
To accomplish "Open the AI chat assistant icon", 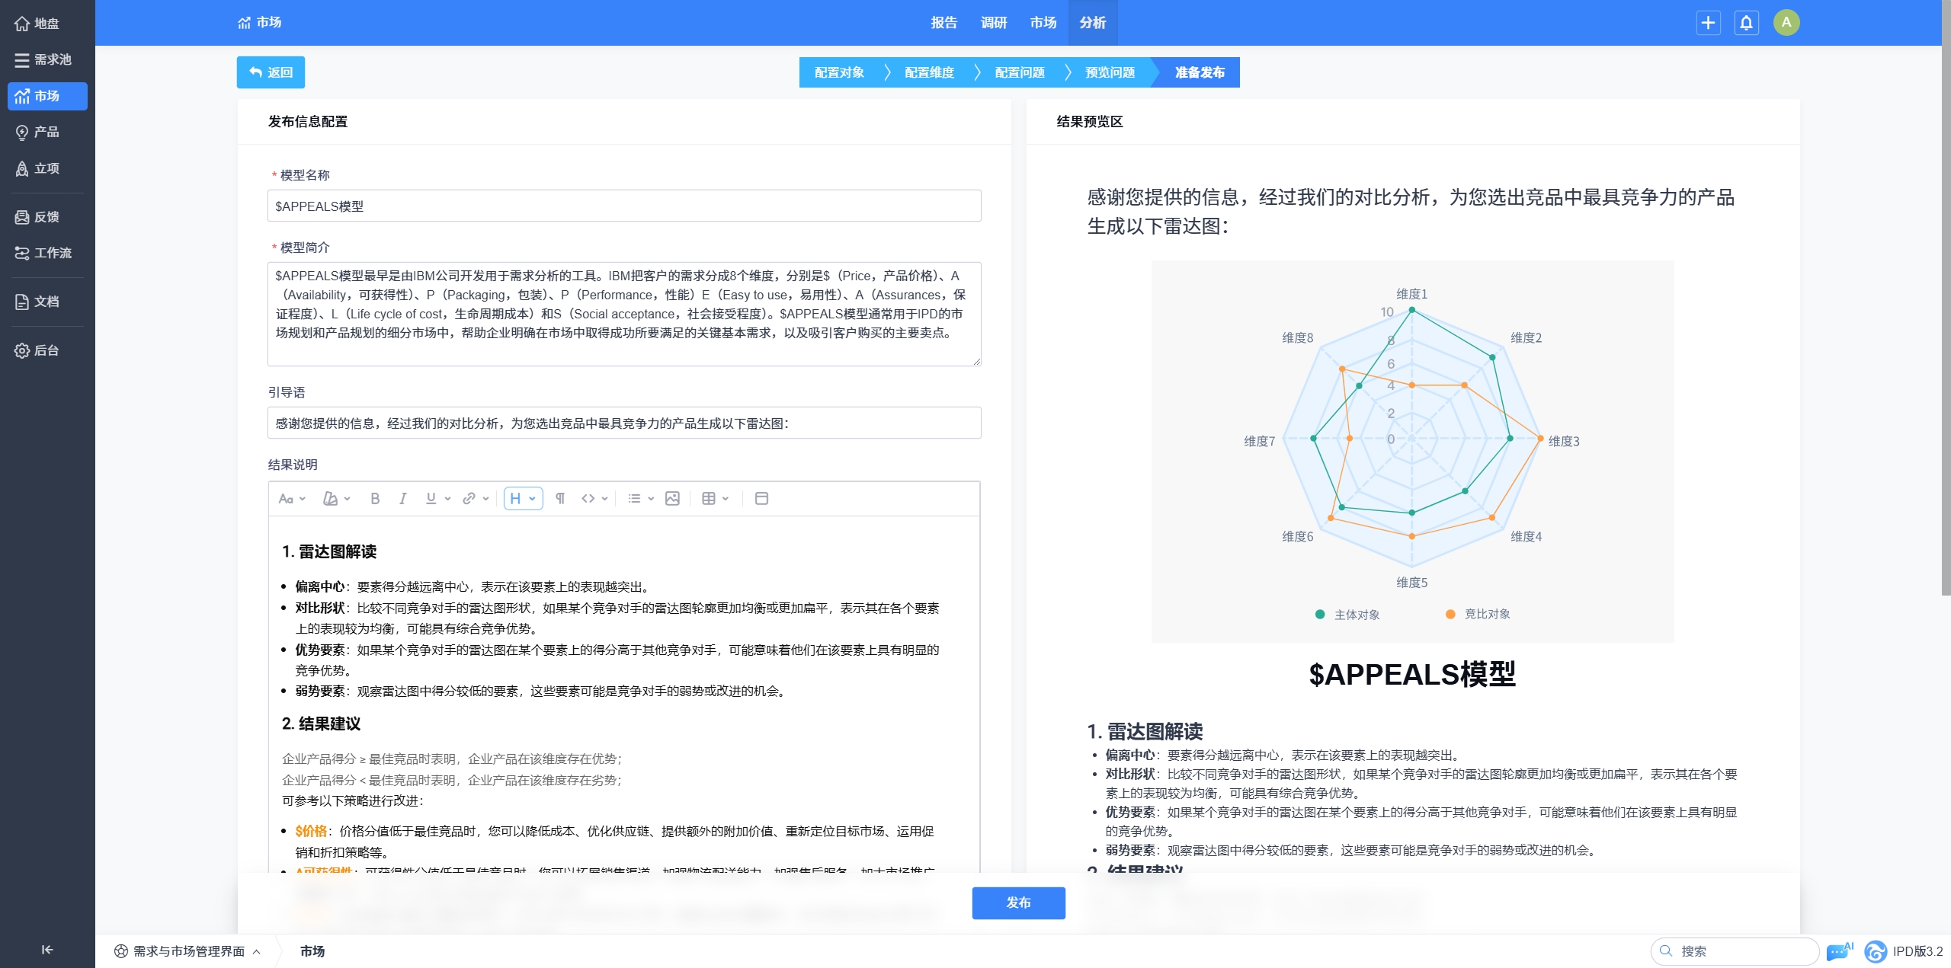I will pos(1839,950).
